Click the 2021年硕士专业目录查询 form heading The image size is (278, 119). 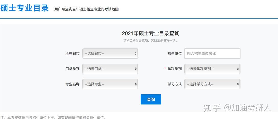[151, 33]
